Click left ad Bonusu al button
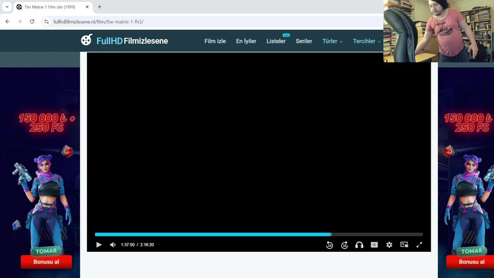 (46, 262)
